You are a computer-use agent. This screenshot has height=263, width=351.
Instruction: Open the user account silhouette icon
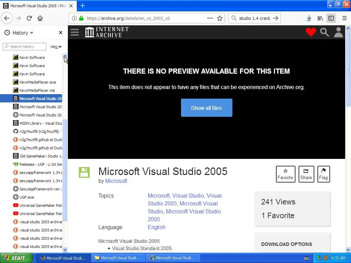[x=338, y=32]
